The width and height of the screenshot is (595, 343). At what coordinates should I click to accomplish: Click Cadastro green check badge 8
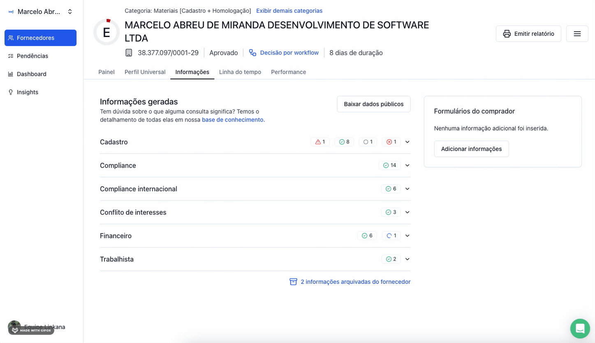[x=344, y=142]
